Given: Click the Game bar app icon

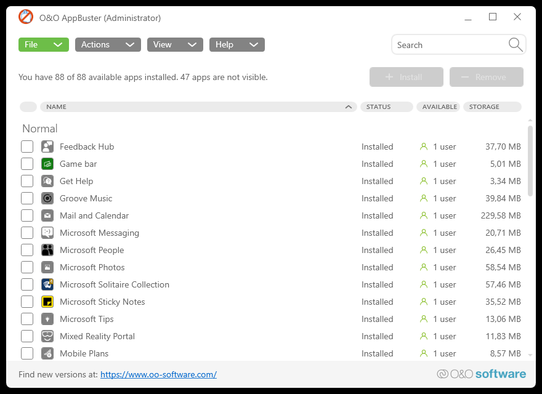Looking at the screenshot, I should [47, 164].
